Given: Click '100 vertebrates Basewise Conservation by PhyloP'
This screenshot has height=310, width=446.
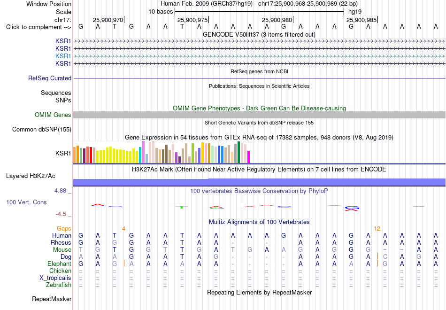Looking at the screenshot, I should (259, 191).
